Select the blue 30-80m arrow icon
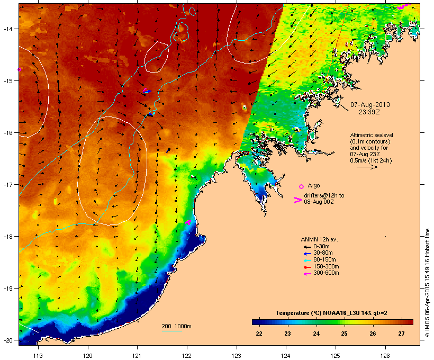Viewport: 434px width, 360px height. click(x=307, y=254)
